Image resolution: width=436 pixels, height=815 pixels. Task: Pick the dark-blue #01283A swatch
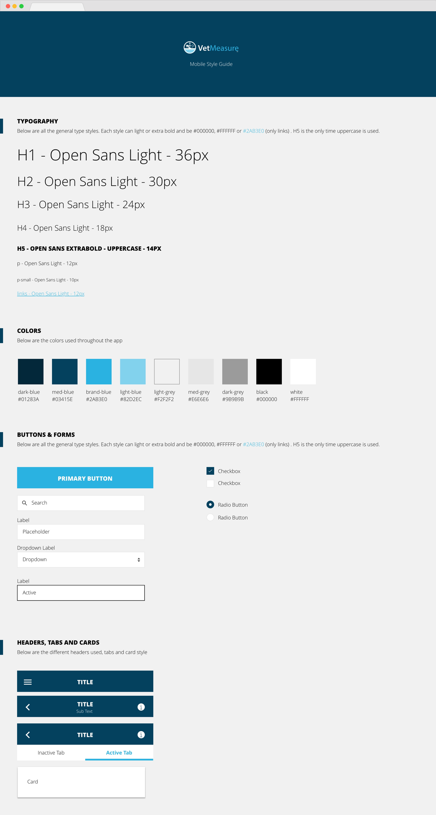(x=31, y=372)
